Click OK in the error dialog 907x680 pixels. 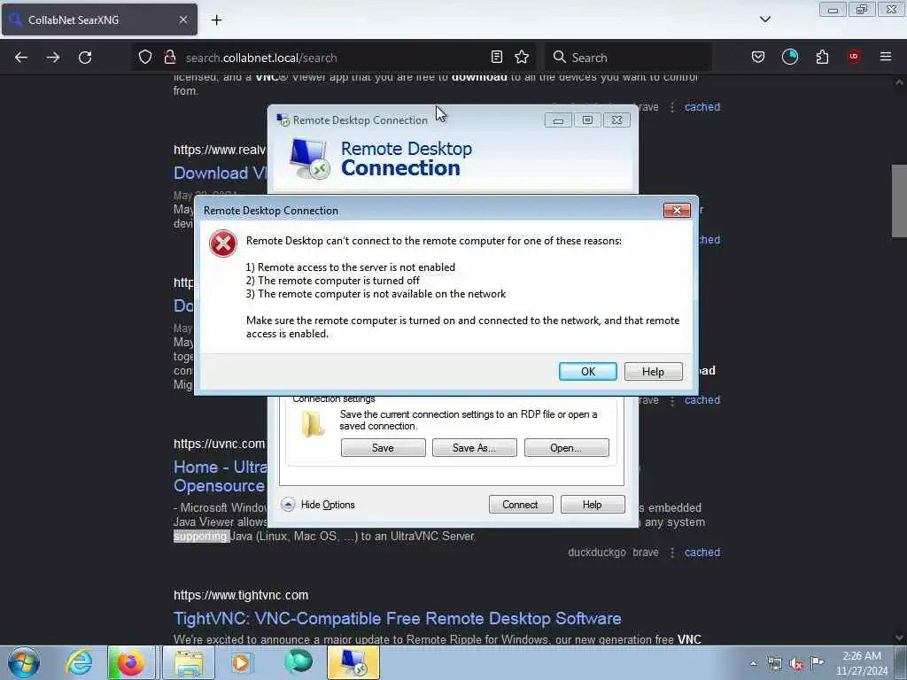click(x=588, y=371)
